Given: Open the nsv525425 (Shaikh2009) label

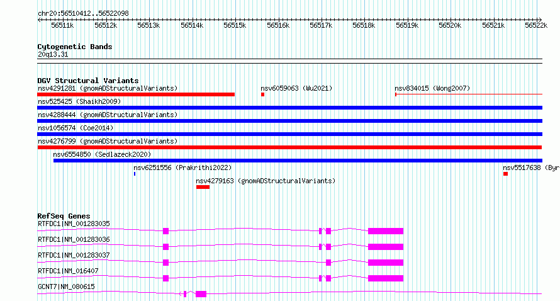Looking at the screenshot, I should coord(79,101).
